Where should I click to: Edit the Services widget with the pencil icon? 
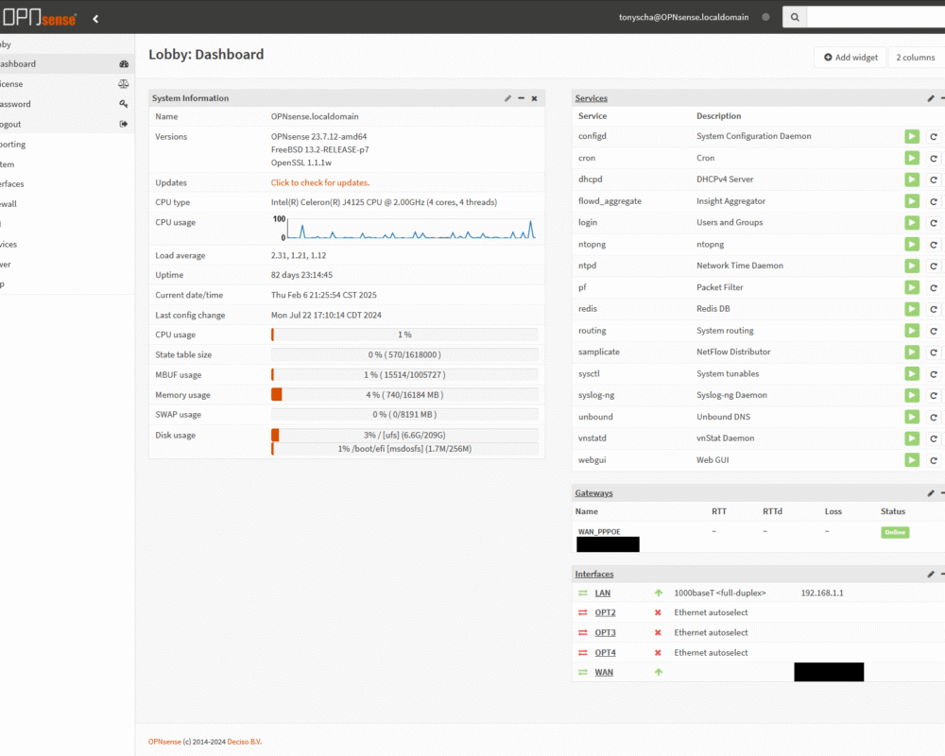coord(931,98)
